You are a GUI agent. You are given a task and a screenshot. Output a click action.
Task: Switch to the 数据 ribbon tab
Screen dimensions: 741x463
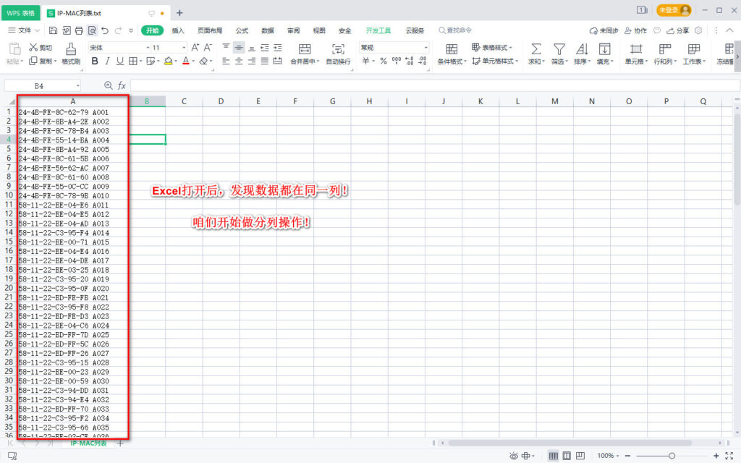pyautogui.click(x=268, y=30)
